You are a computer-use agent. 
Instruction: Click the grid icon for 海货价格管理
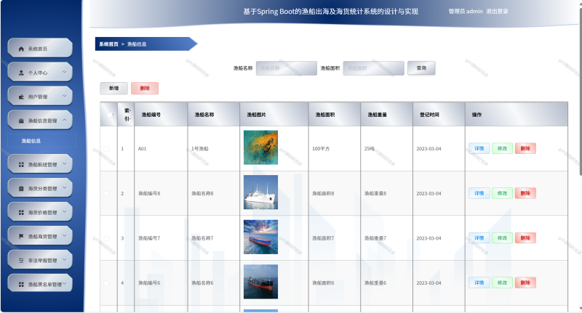pyautogui.click(x=21, y=213)
